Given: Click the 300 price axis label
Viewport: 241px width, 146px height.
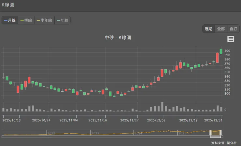Looking at the screenshot, I should 227,94.
